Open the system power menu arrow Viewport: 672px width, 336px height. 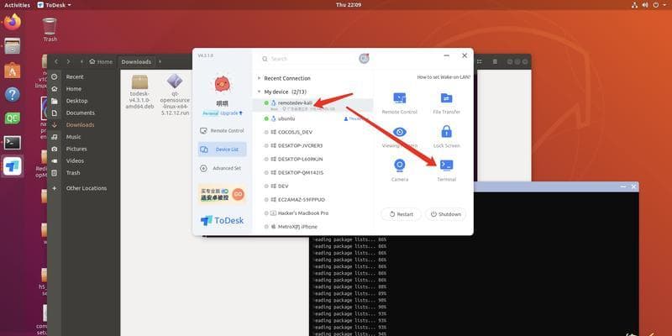click(664, 5)
